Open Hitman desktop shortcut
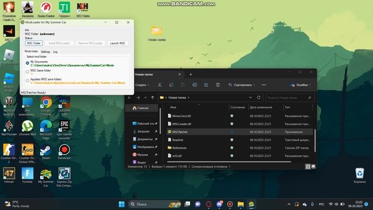 click(9, 176)
